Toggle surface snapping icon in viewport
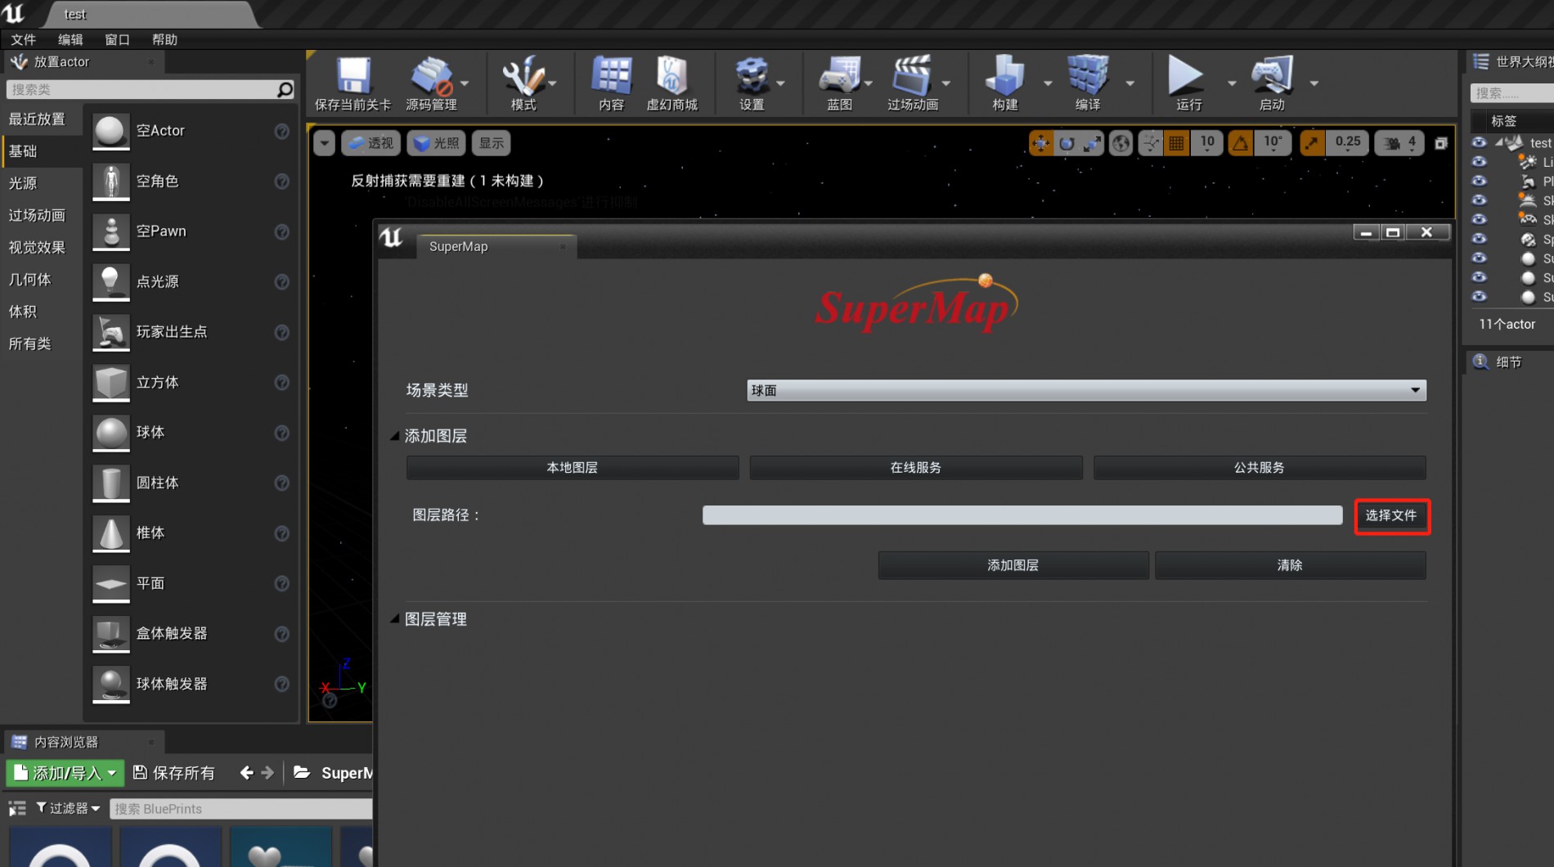Image resolution: width=1554 pixels, height=867 pixels. pyautogui.click(x=1151, y=143)
